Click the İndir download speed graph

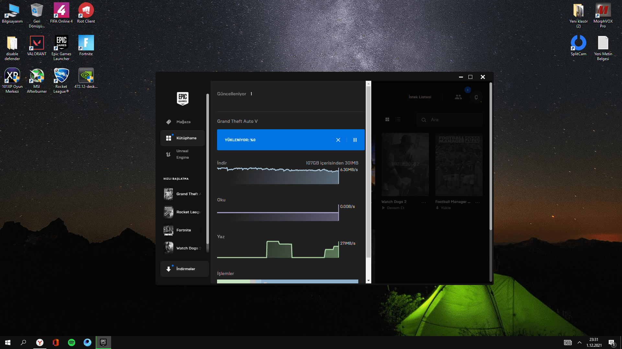[278, 176]
